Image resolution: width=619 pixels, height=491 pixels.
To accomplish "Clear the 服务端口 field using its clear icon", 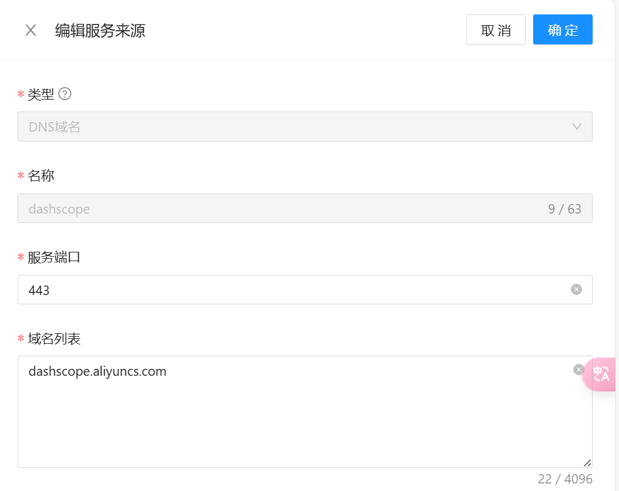I will [x=576, y=289].
